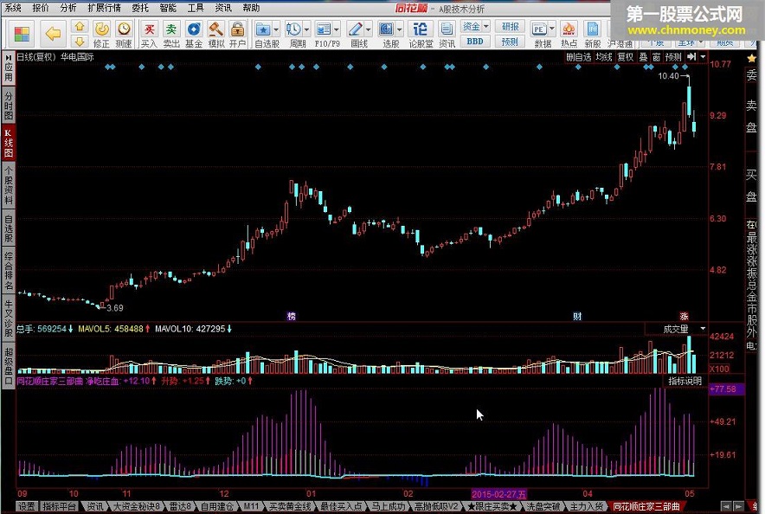Screen dimensions: 765x514
Task: Toggle 预测 forecast in the chart header
Action: 673,57
